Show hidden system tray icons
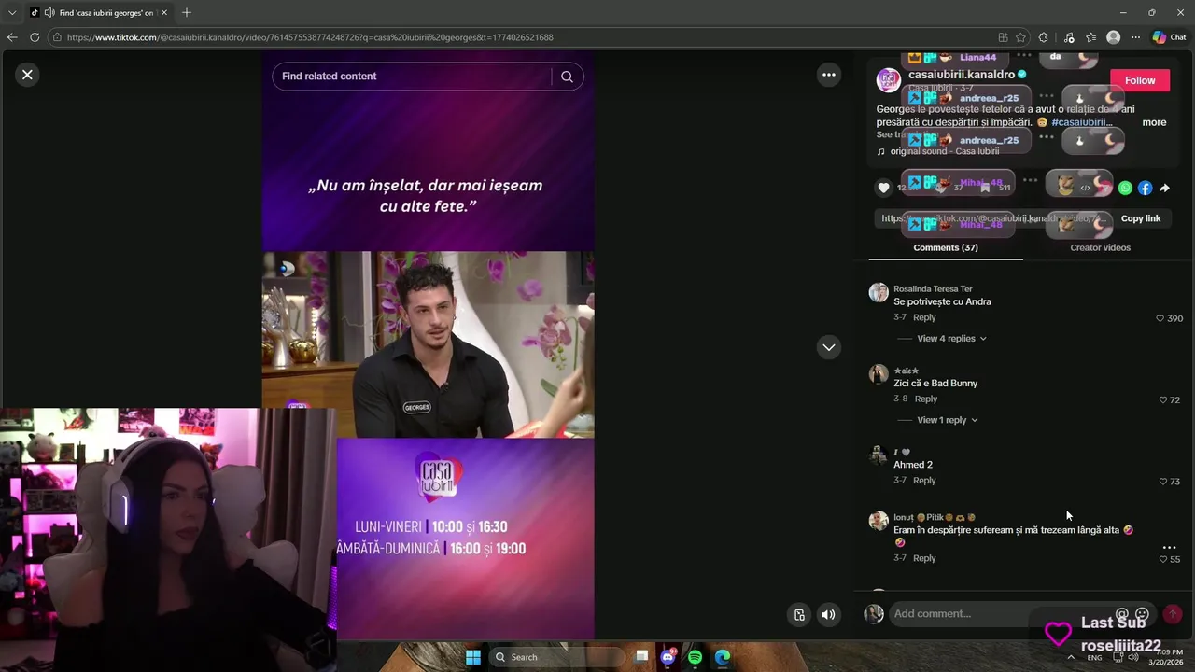The height and width of the screenshot is (672, 1195). click(x=1071, y=657)
